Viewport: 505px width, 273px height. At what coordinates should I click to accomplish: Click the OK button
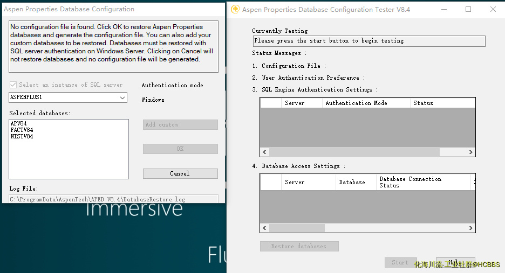pos(180,149)
